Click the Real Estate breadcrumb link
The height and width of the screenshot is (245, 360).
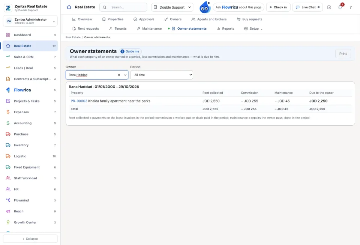point(73,37)
